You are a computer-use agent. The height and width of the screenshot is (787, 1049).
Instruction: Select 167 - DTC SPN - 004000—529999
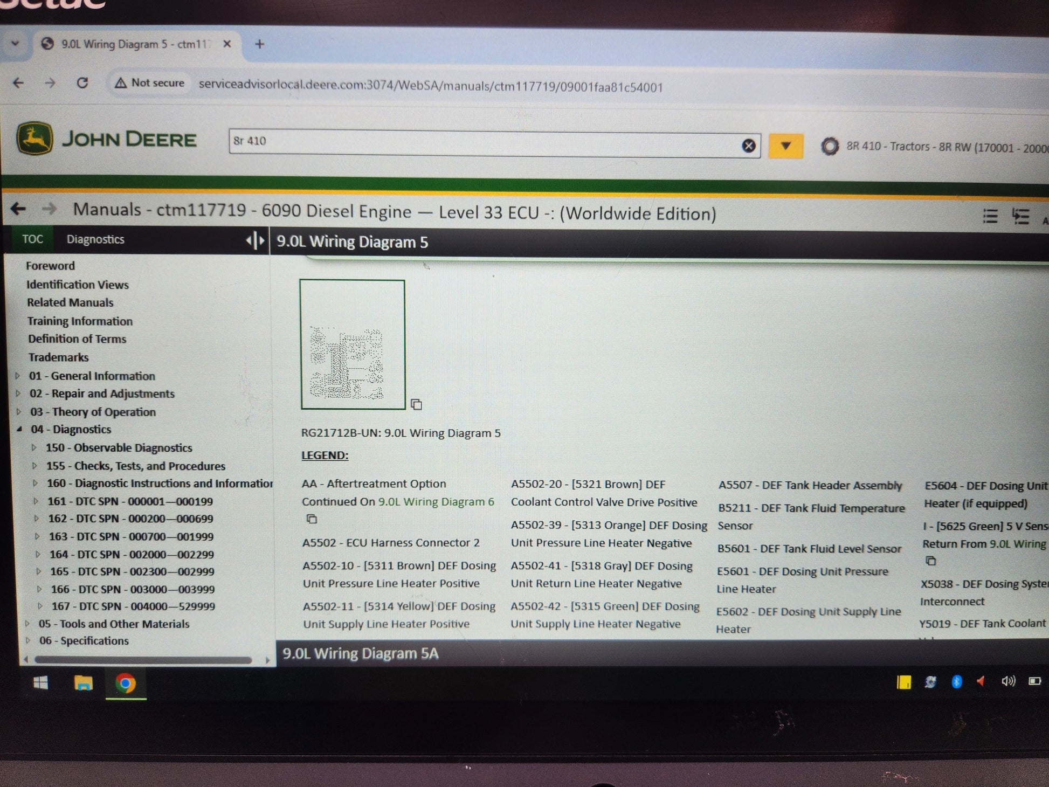click(134, 606)
